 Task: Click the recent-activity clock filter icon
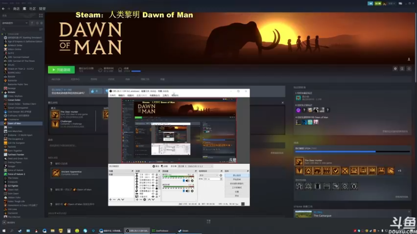pos(37,23)
